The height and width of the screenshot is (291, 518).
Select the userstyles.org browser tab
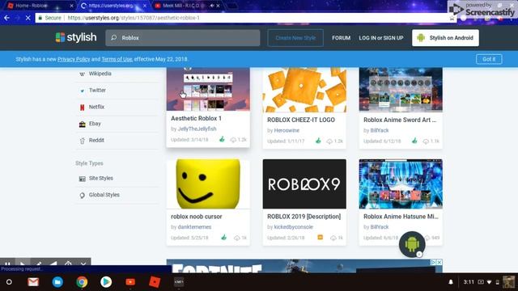(x=113, y=6)
